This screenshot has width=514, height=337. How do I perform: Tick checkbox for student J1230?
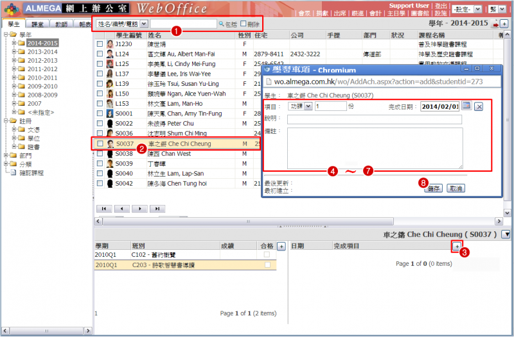pos(100,44)
